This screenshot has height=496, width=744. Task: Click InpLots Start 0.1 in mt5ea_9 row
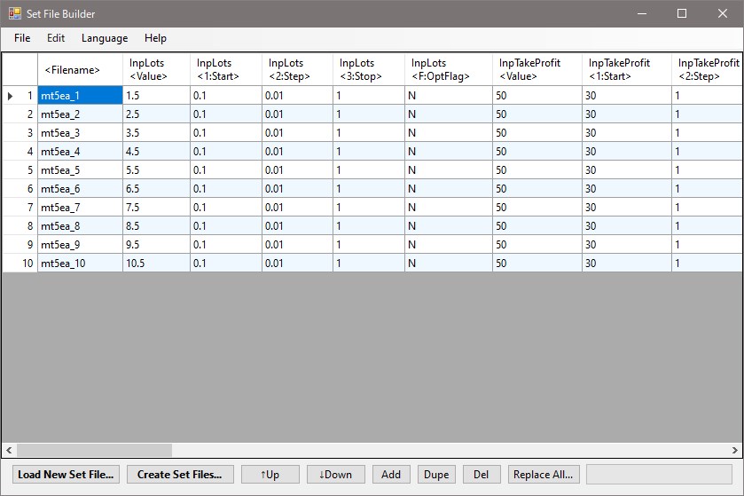pyautogui.click(x=226, y=244)
